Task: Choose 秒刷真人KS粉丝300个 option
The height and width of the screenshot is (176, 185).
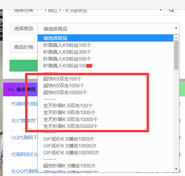Action: (105, 52)
